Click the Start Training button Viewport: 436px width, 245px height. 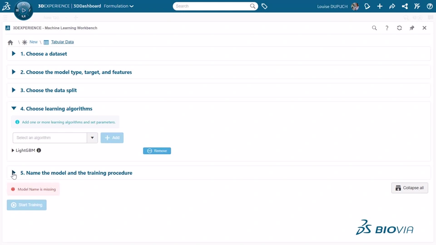tap(27, 205)
